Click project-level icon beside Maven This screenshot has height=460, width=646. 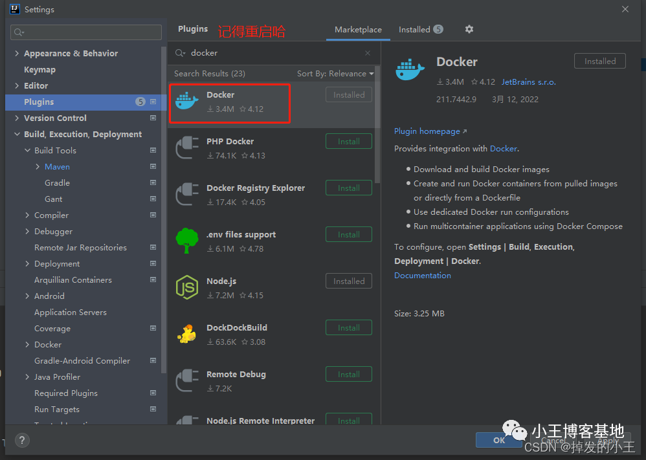[153, 166]
